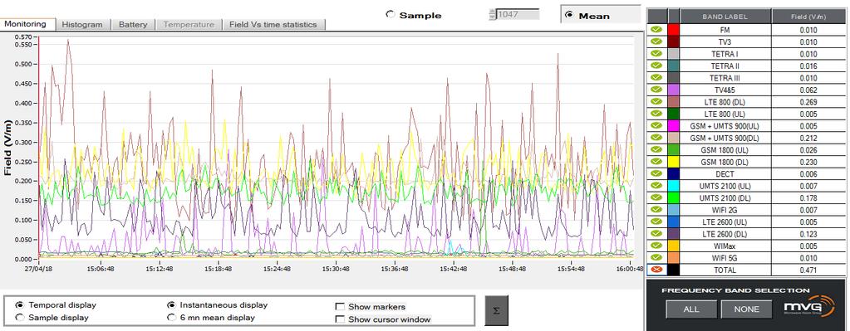Toggle visibility check for LTE 800 (DL)
This screenshot has width=850, height=331.
(656, 102)
